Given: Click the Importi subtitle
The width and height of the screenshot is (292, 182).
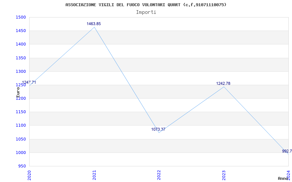Looking at the screenshot, I should [146, 12].
